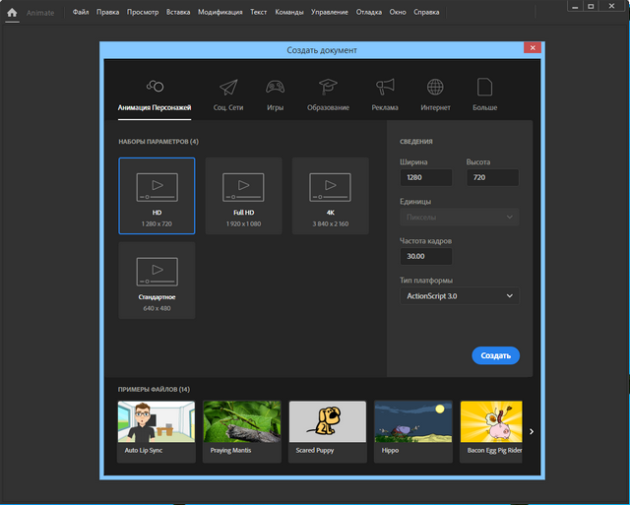Open the Файл menu
This screenshot has height=505, width=630.
point(82,13)
